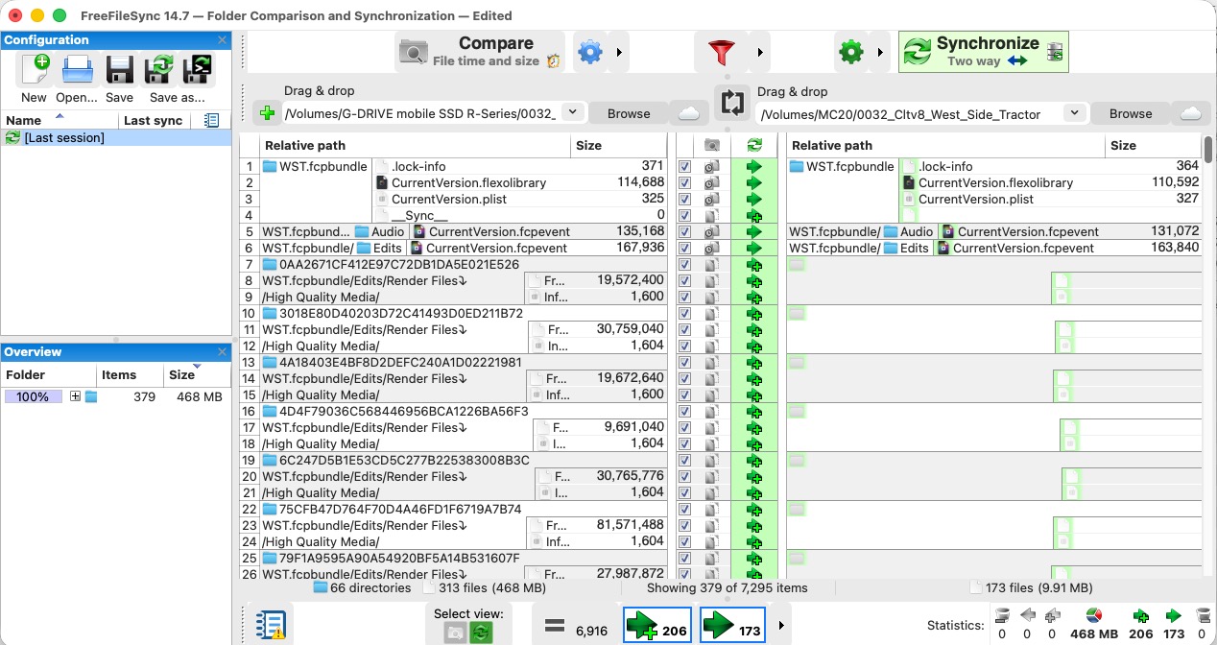Click right pane Size column header
Viewport: 1217px width, 645px height.
point(1154,146)
